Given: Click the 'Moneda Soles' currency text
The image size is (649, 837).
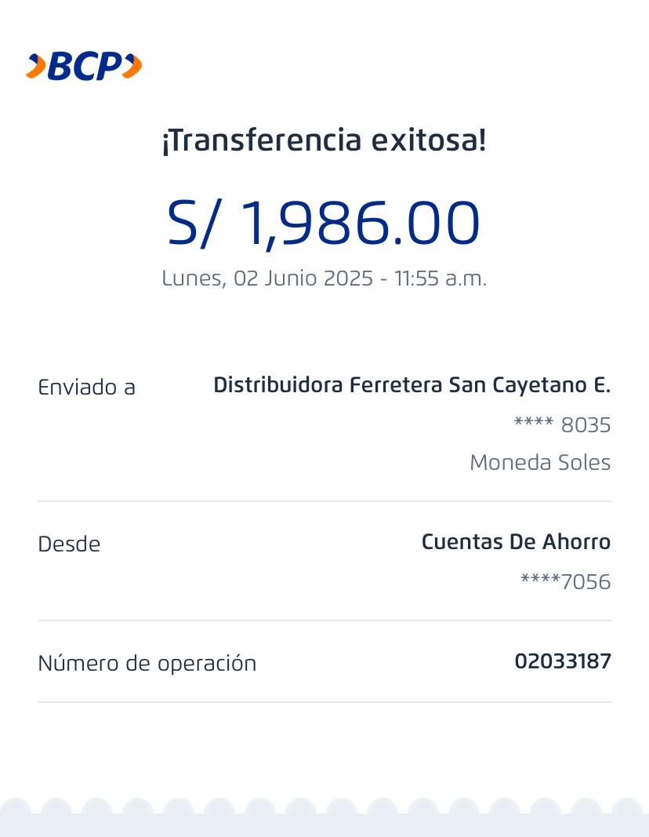Looking at the screenshot, I should click(539, 463).
